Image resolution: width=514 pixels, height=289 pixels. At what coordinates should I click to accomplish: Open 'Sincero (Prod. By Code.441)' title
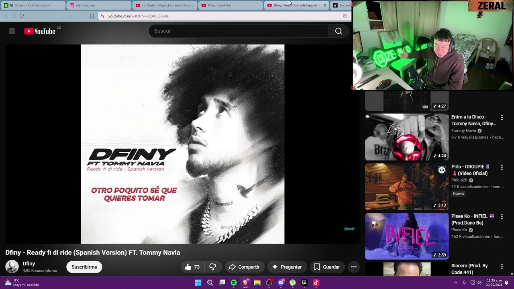click(x=469, y=269)
